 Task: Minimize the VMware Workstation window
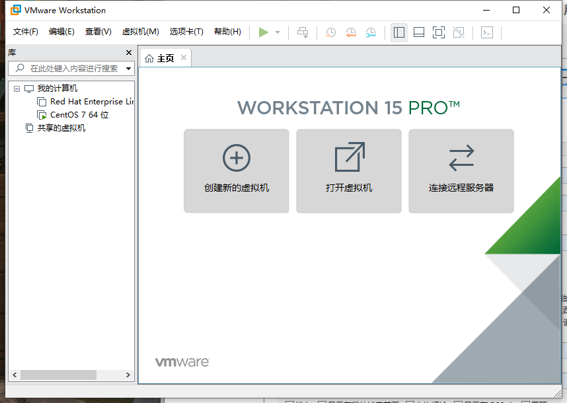coord(486,10)
